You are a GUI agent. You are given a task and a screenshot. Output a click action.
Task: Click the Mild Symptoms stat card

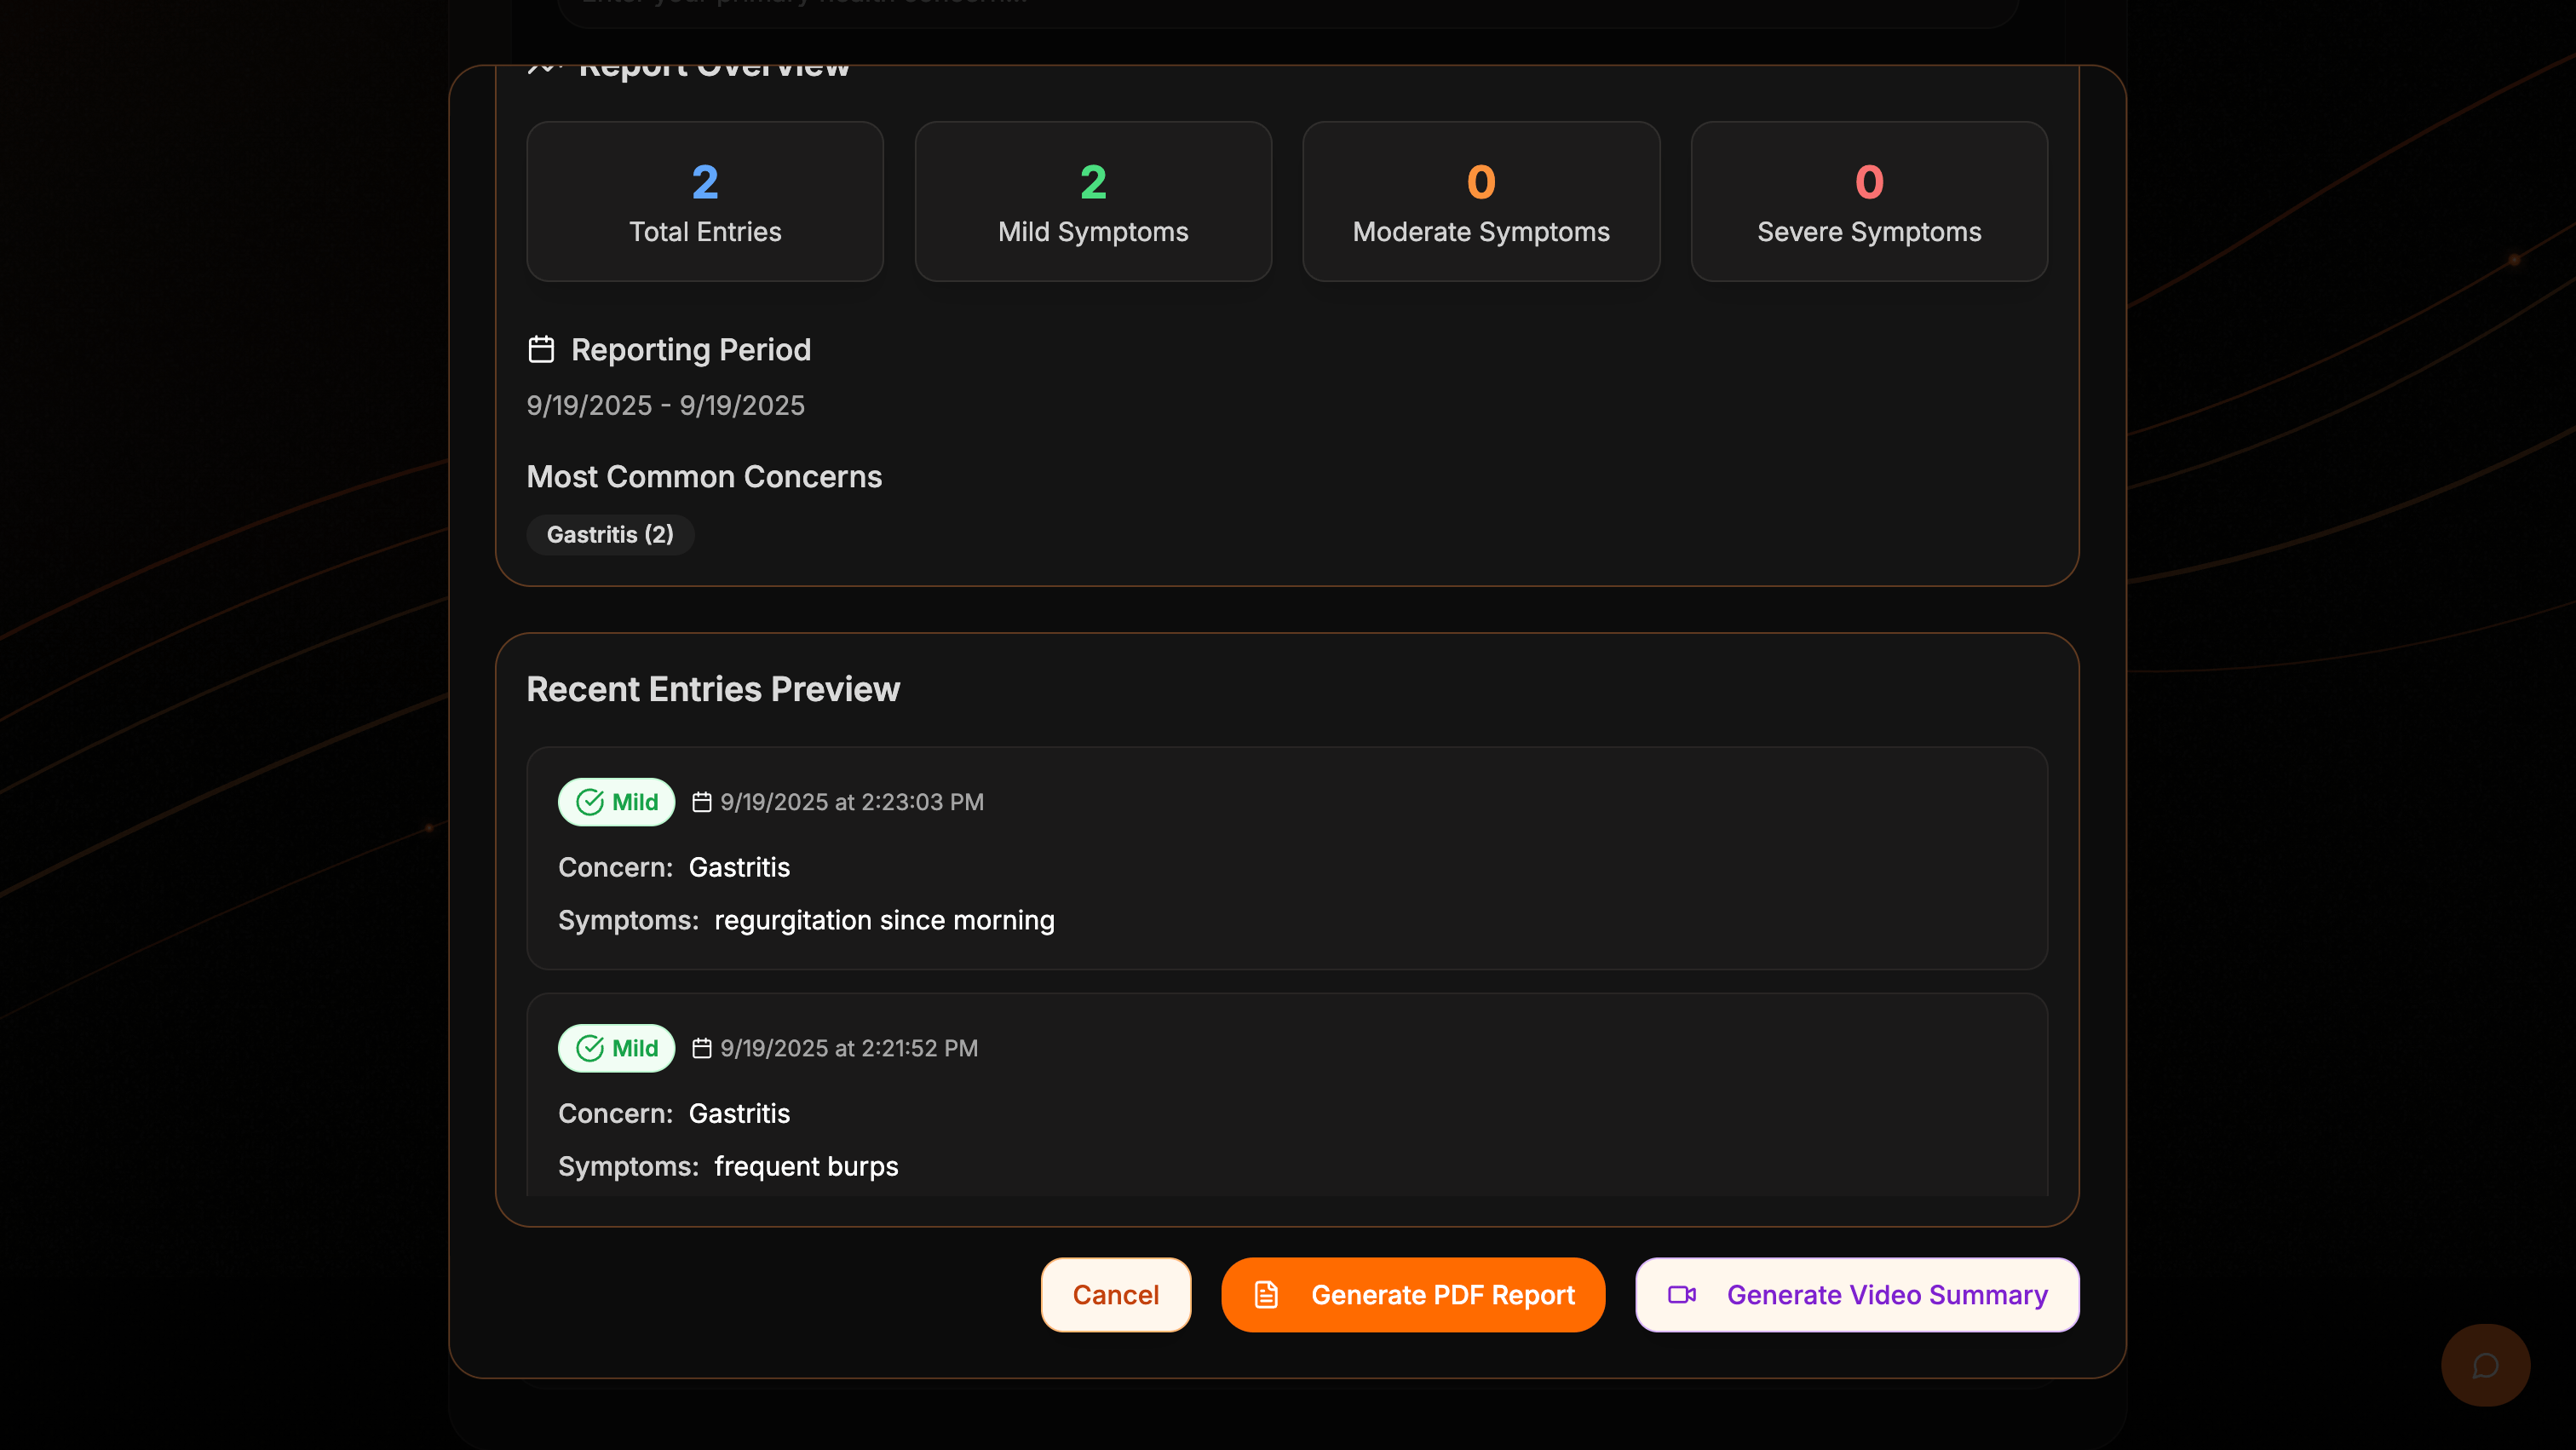point(1092,201)
